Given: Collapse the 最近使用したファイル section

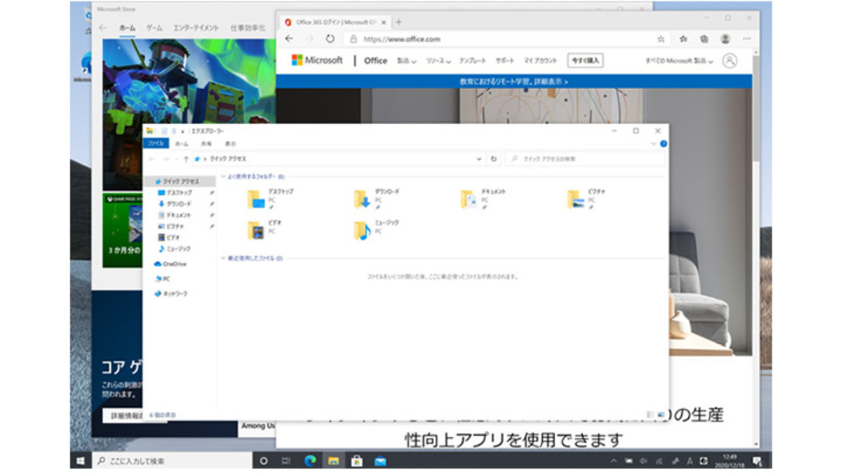Looking at the screenshot, I should click(223, 258).
